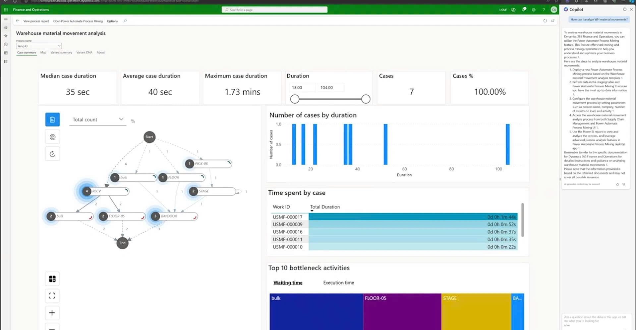Screen dimensions: 636x330
Task: Click the Home icon in left sidebar
Action: (6, 27)
